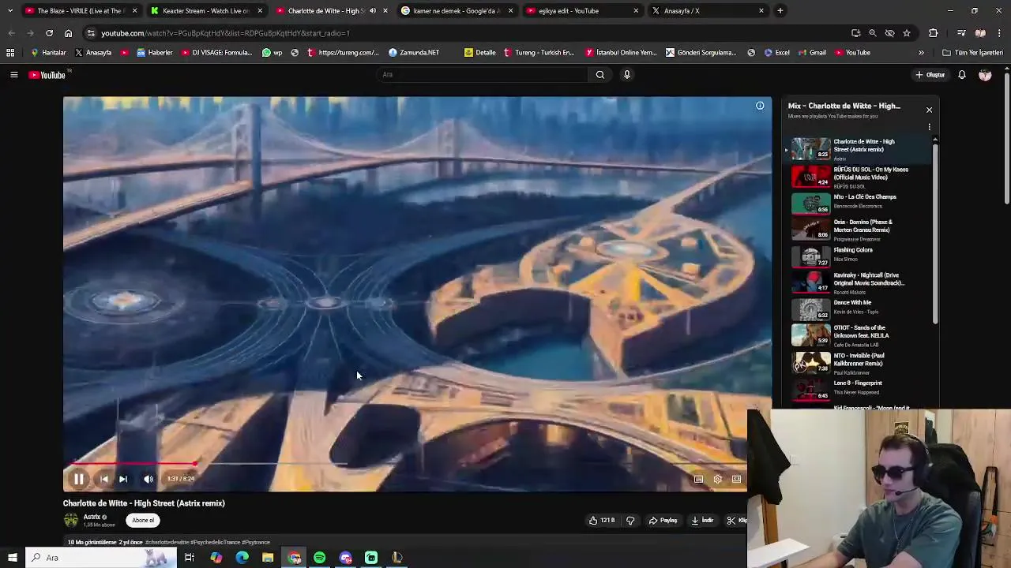Switch player to theater mode

736,479
